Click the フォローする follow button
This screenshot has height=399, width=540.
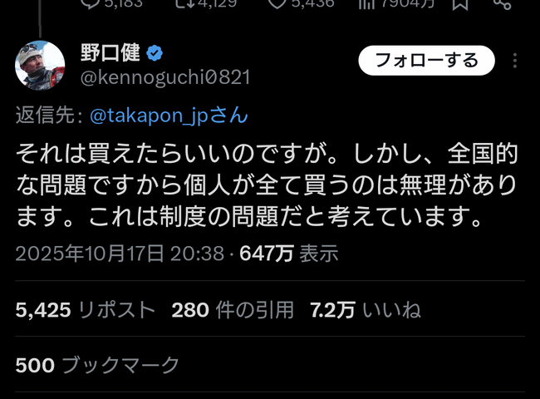(426, 61)
